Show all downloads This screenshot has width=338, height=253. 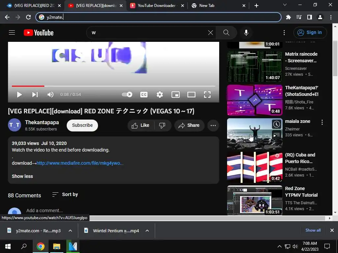click(x=313, y=230)
